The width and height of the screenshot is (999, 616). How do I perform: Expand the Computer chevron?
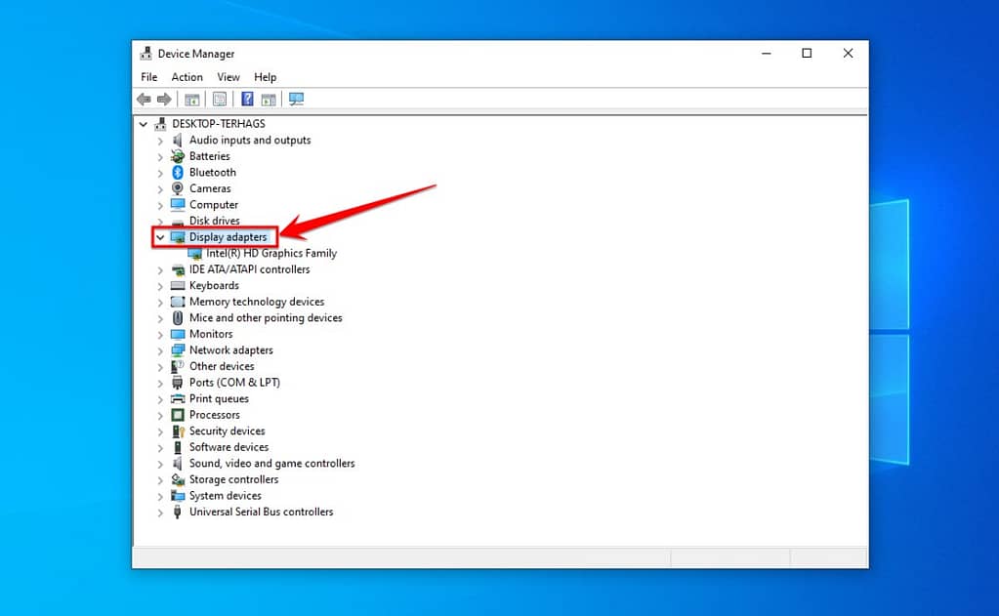coord(160,205)
